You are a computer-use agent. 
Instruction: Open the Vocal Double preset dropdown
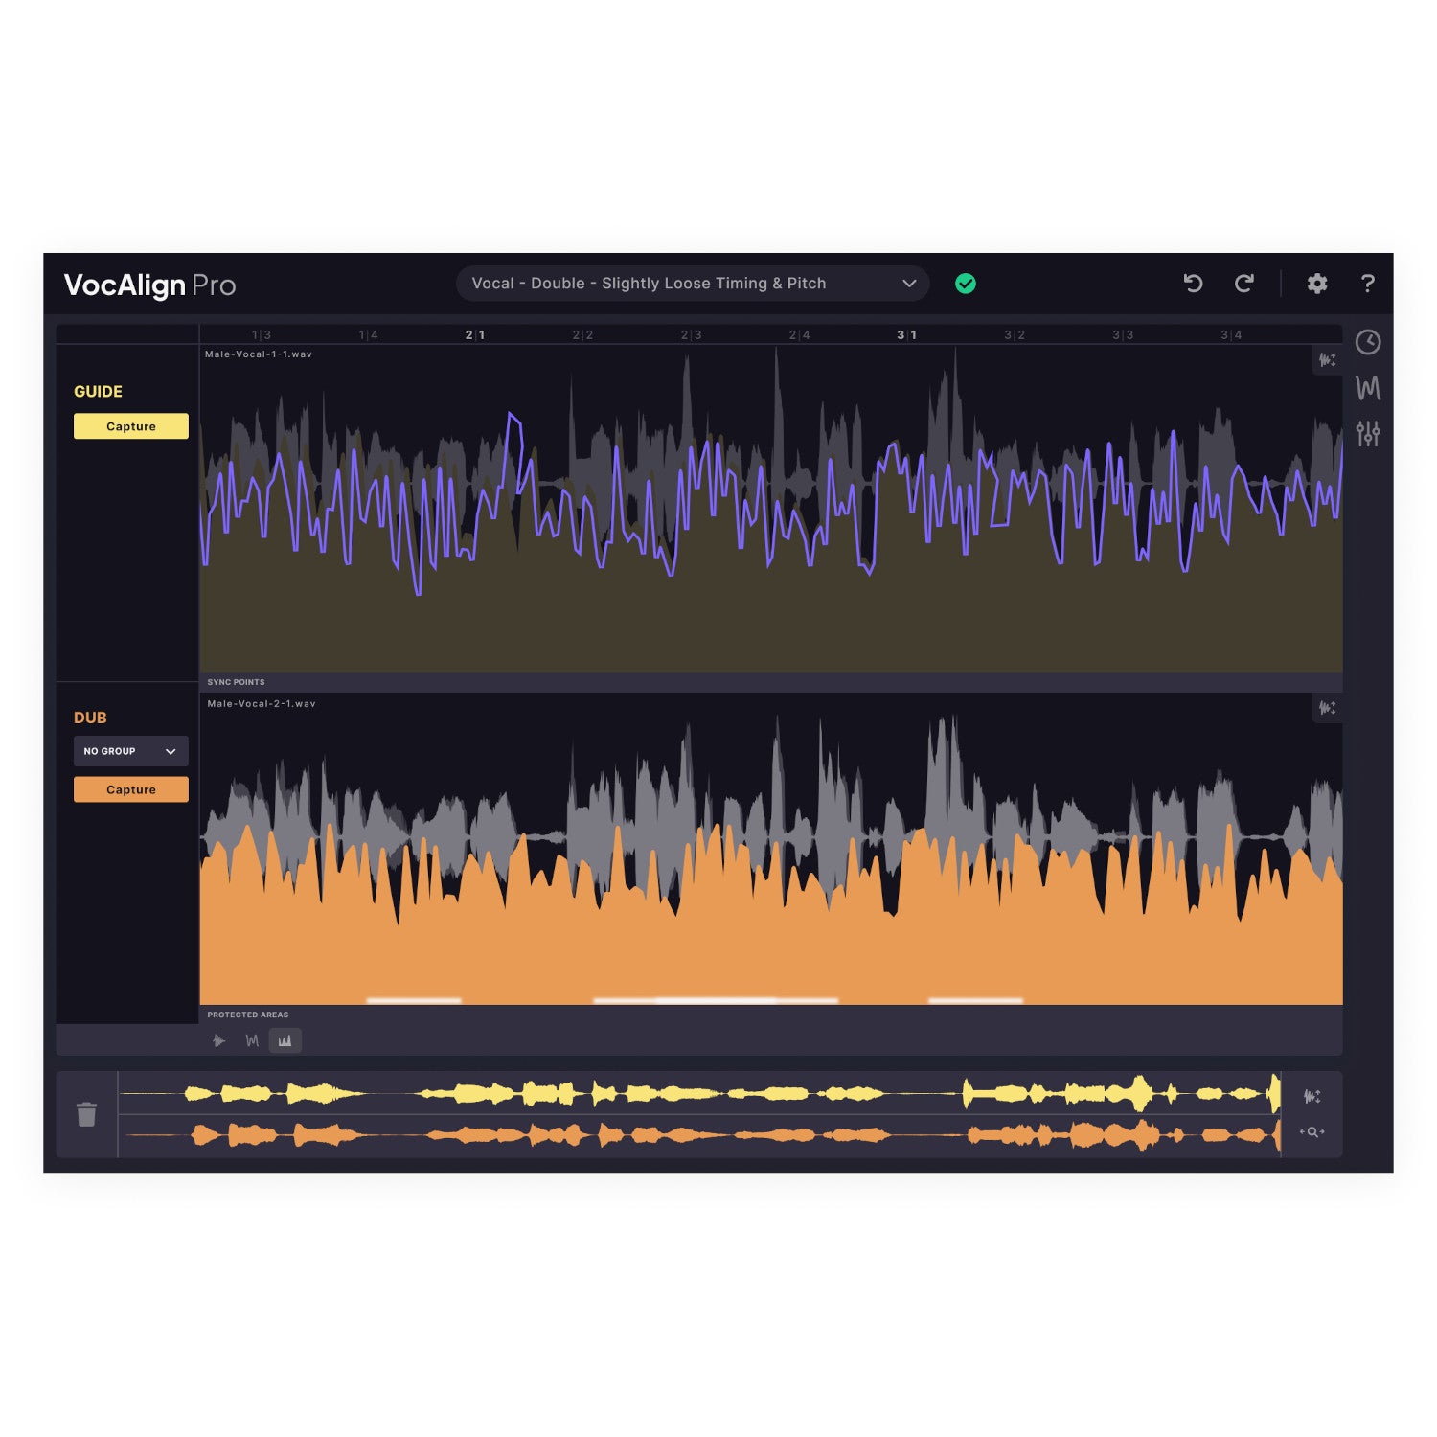pyautogui.click(x=693, y=284)
